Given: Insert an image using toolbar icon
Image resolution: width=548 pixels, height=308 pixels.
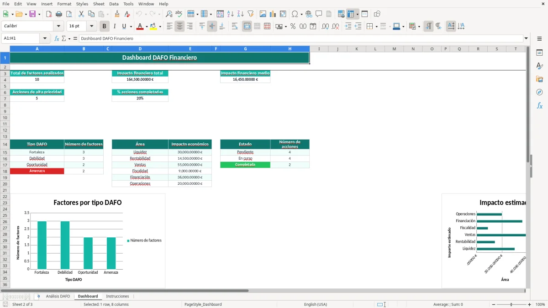Looking at the screenshot, I should [263, 14].
